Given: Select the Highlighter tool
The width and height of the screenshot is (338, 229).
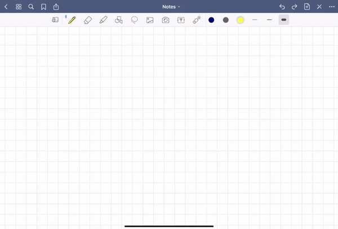Looking at the screenshot, I should pos(103,20).
